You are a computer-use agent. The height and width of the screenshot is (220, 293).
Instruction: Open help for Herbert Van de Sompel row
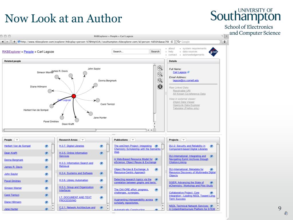tap(47, 146)
